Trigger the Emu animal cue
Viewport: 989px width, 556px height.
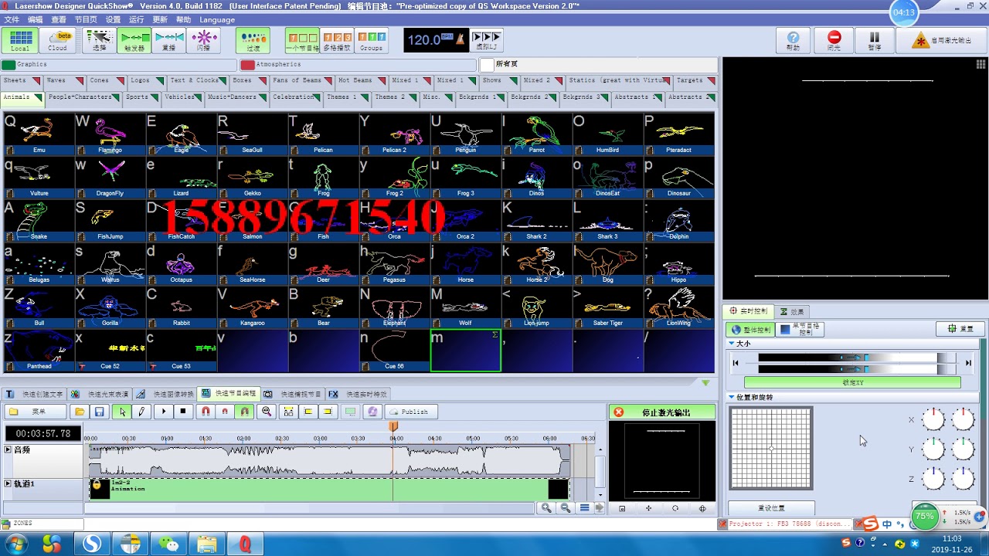coord(39,134)
